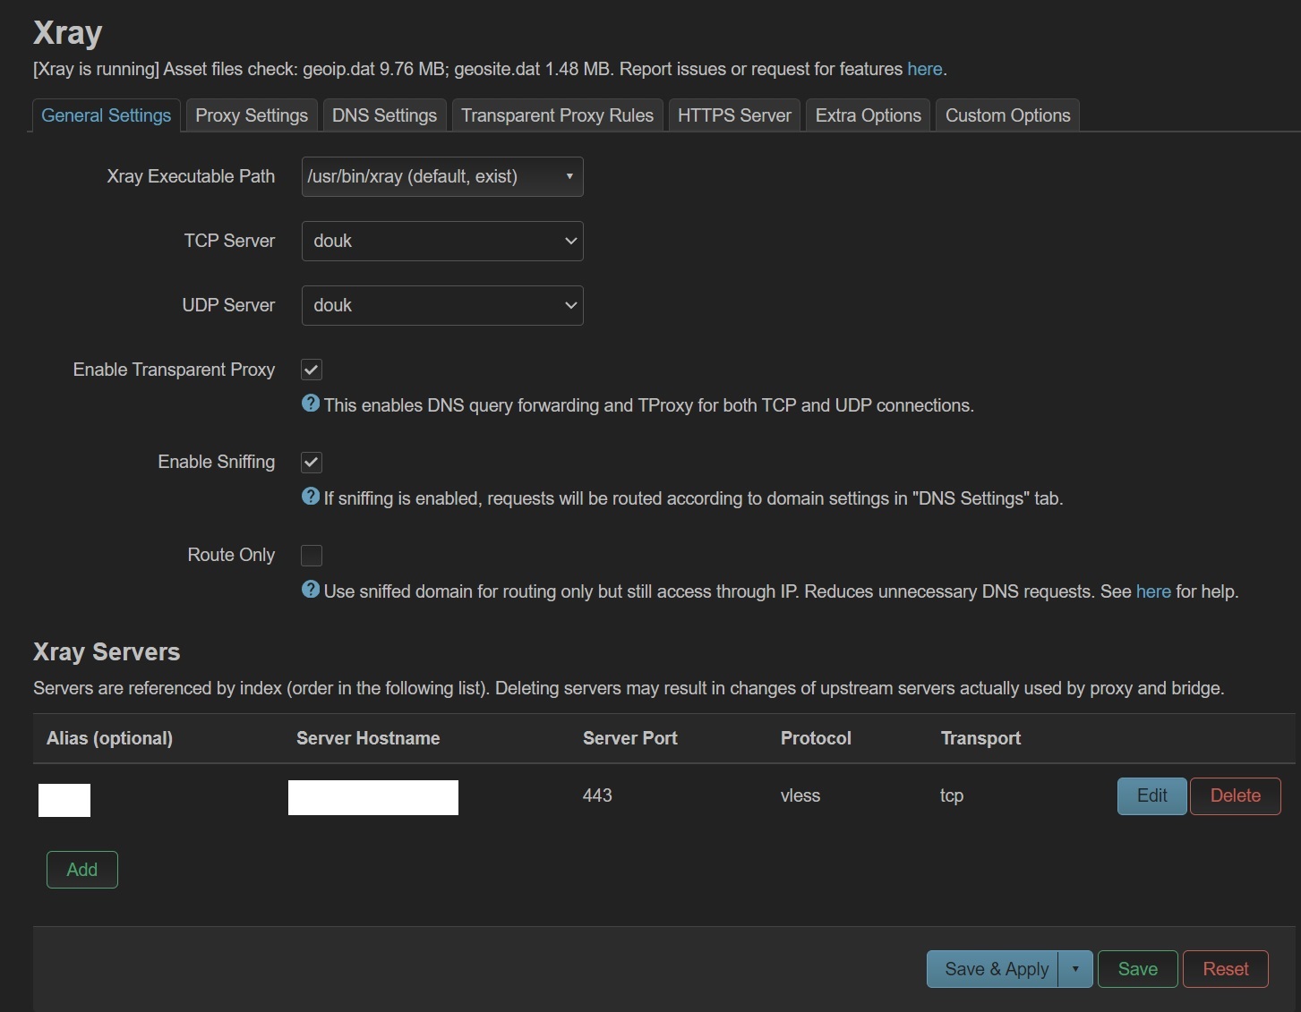Screen dimensions: 1301x1012
Task: Open the Extra Options tab
Action: pyautogui.click(x=869, y=115)
